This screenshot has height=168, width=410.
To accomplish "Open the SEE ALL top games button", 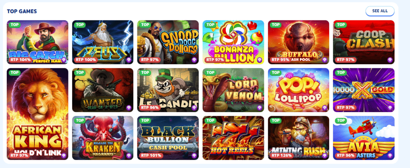I will 380,11.
